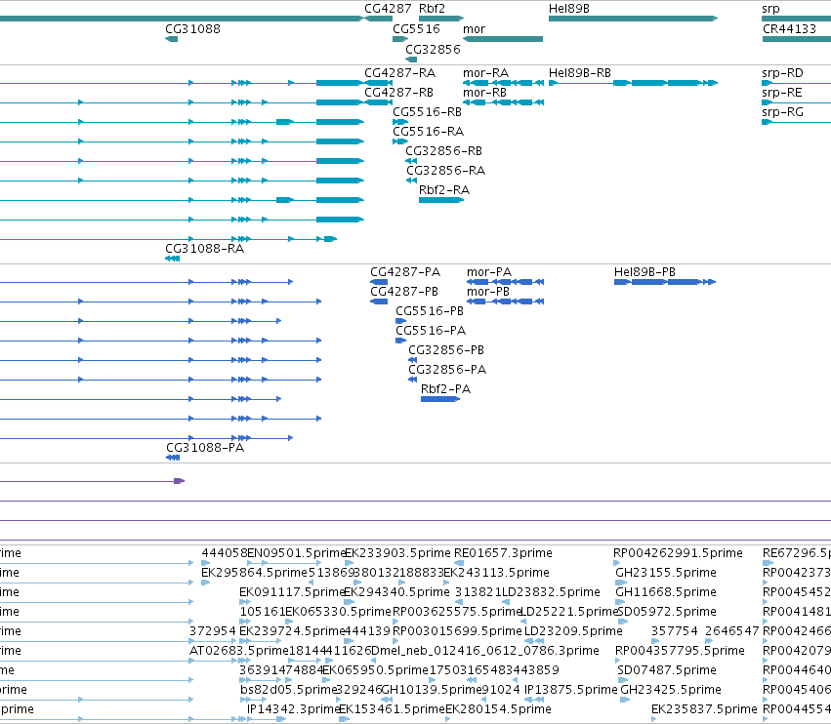Click the CG4287 gene label
The image size is (831, 724).
(x=388, y=9)
